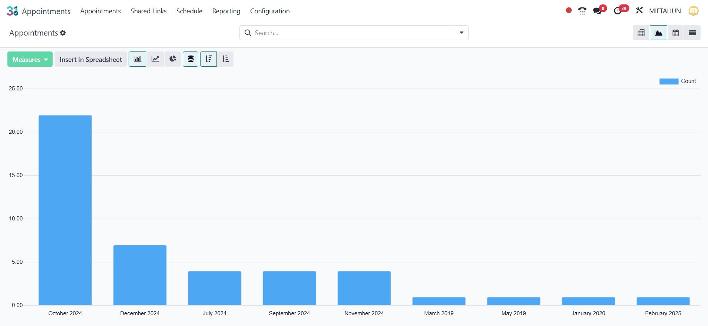Click the 20.00 y-axis value
Image resolution: width=708 pixels, height=326 pixels.
click(x=16, y=132)
